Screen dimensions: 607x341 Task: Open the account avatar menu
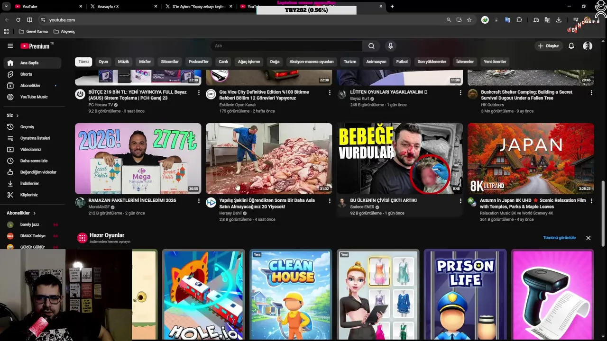(588, 46)
